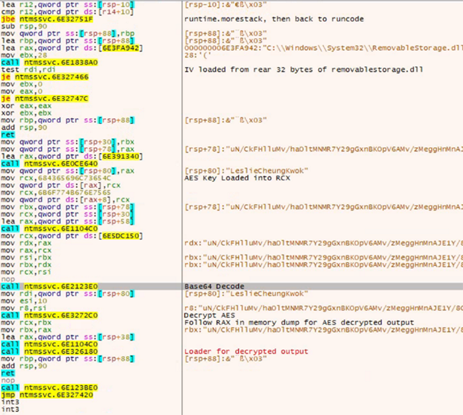
Task: Click the 'Decrypt AES' comment
Action: [210, 315]
